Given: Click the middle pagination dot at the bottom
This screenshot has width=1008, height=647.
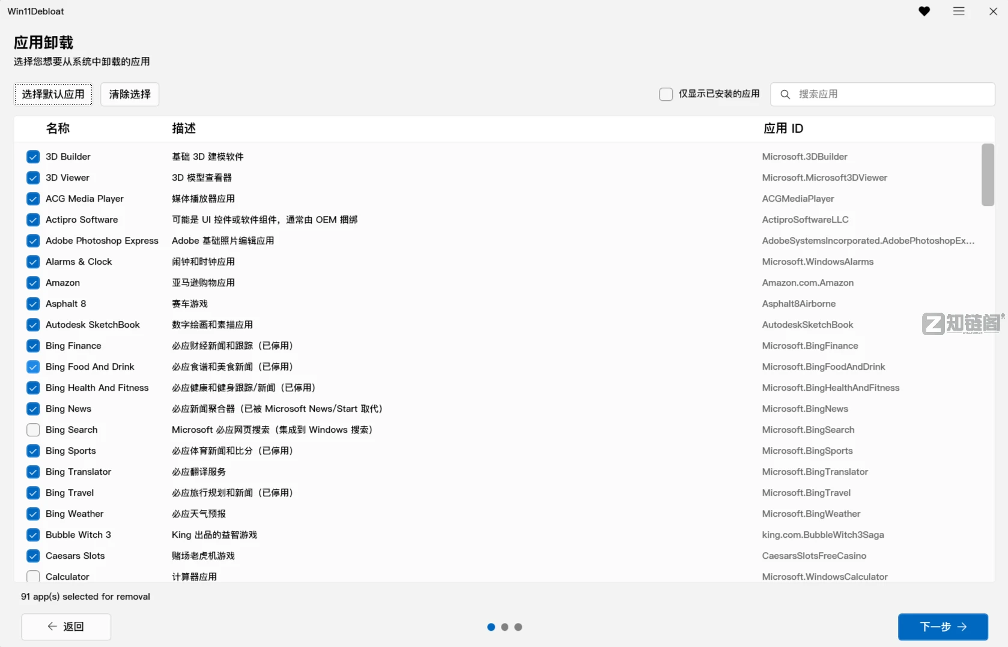Looking at the screenshot, I should (x=504, y=627).
